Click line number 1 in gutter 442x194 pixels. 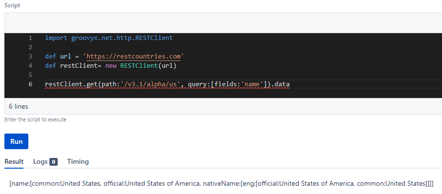coord(30,38)
